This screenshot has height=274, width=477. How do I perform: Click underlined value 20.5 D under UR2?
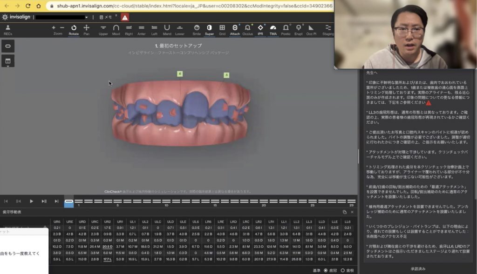(x=108, y=247)
